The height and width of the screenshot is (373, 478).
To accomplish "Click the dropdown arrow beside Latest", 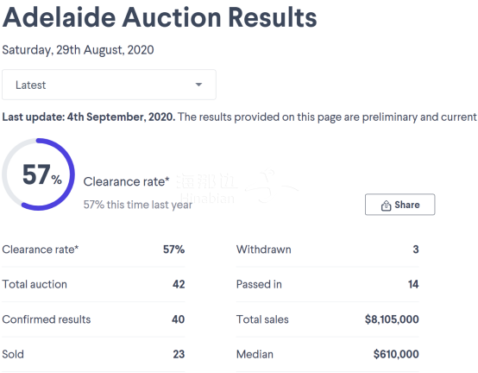I will [198, 85].
